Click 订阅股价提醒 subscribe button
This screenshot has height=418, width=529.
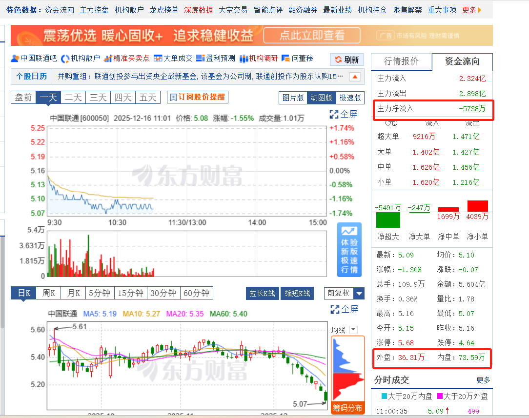(198, 97)
